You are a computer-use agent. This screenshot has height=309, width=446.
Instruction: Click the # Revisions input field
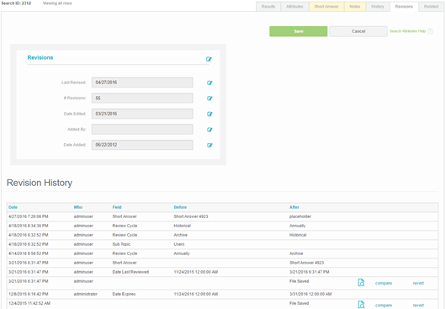[x=142, y=99]
